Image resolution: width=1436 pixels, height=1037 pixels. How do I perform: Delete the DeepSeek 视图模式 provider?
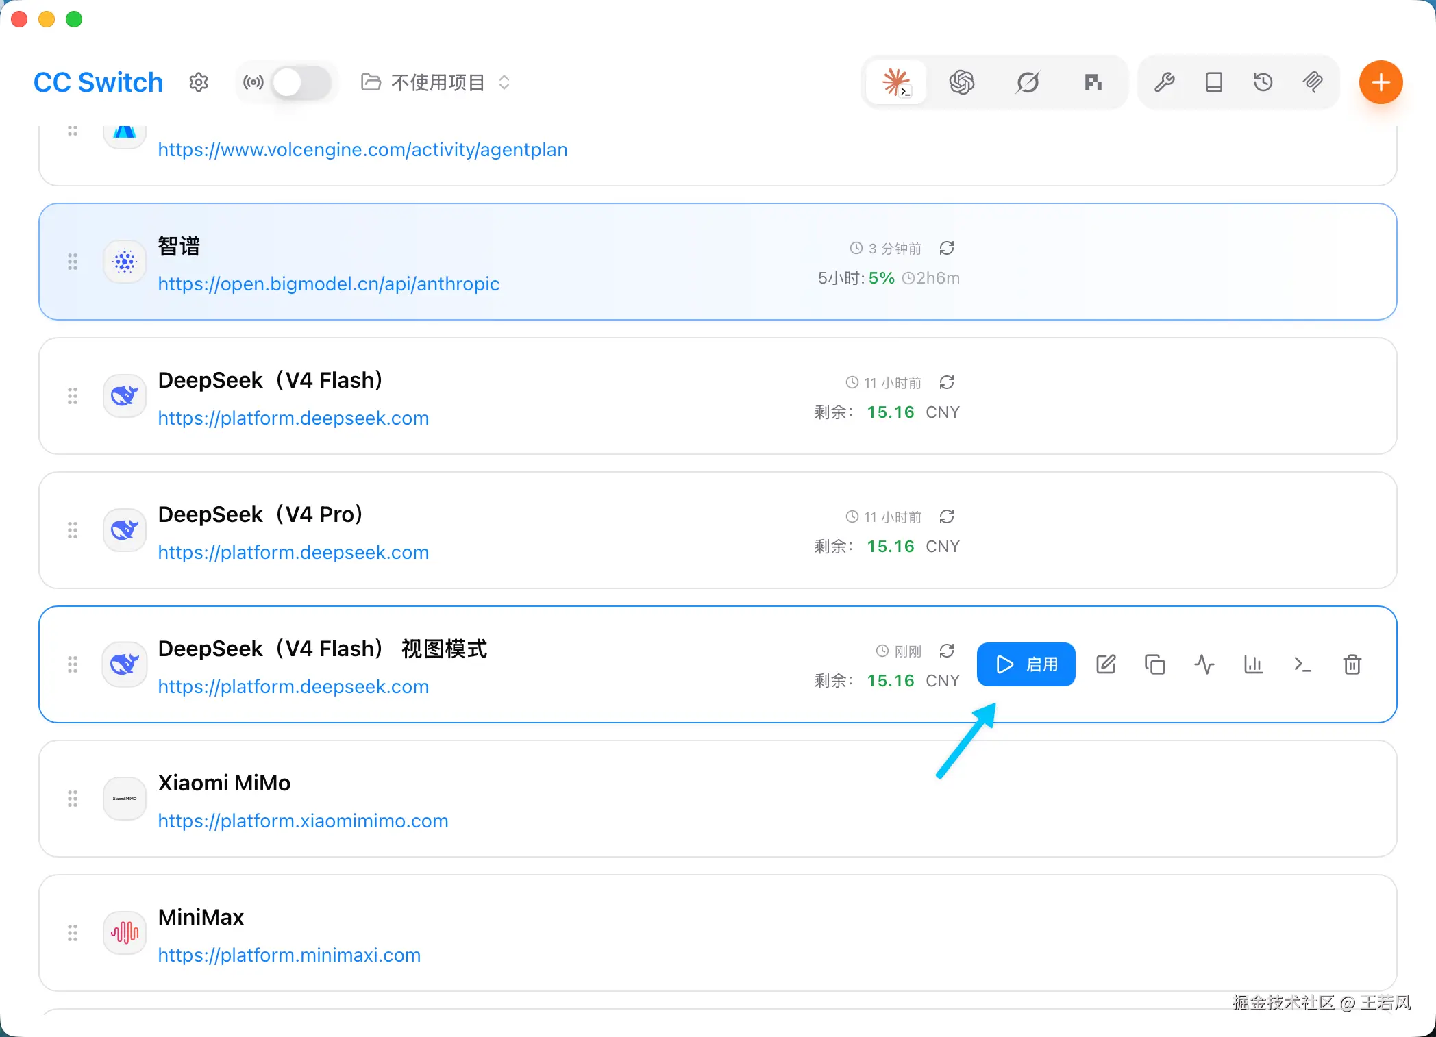pos(1352,664)
